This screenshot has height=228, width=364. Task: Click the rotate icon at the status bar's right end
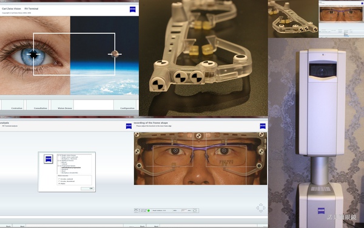tap(195, 210)
